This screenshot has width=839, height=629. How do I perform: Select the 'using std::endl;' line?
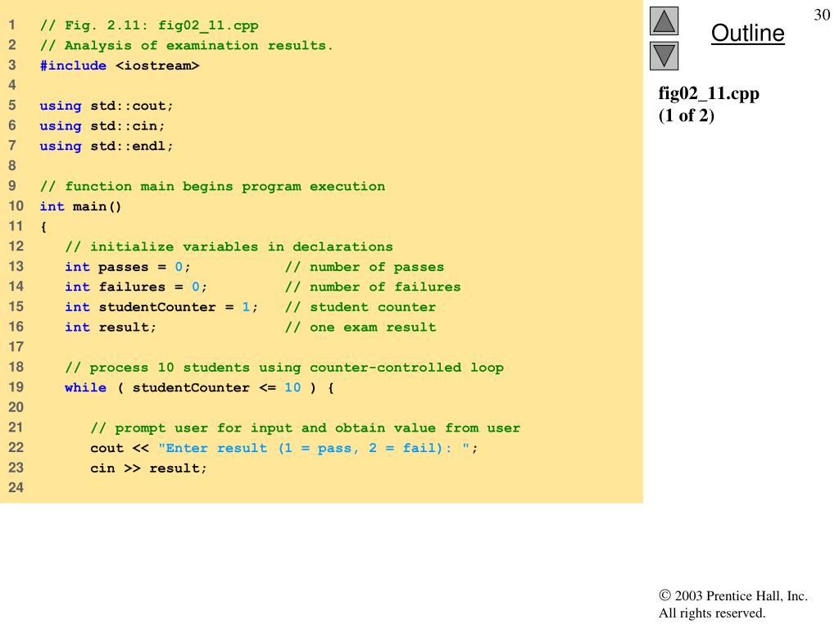pos(107,146)
